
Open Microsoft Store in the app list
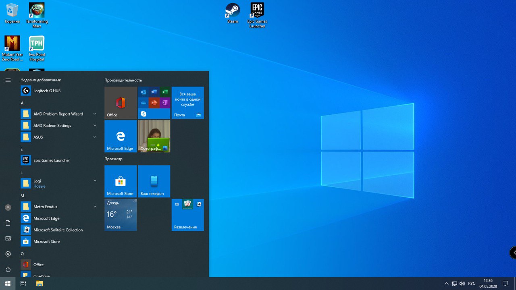59,242
